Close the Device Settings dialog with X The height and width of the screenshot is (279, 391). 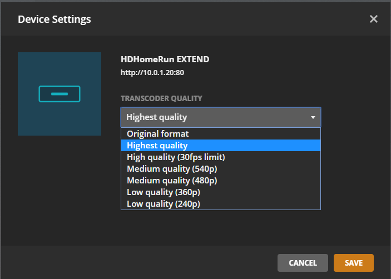[x=374, y=19]
